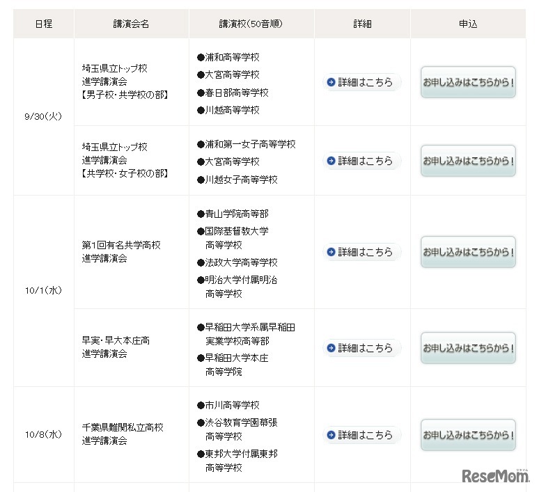Image resolution: width=539 pixels, height=492 pixels.
Task: Click 浦和高等学校 school entry
Action: pos(228,57)
